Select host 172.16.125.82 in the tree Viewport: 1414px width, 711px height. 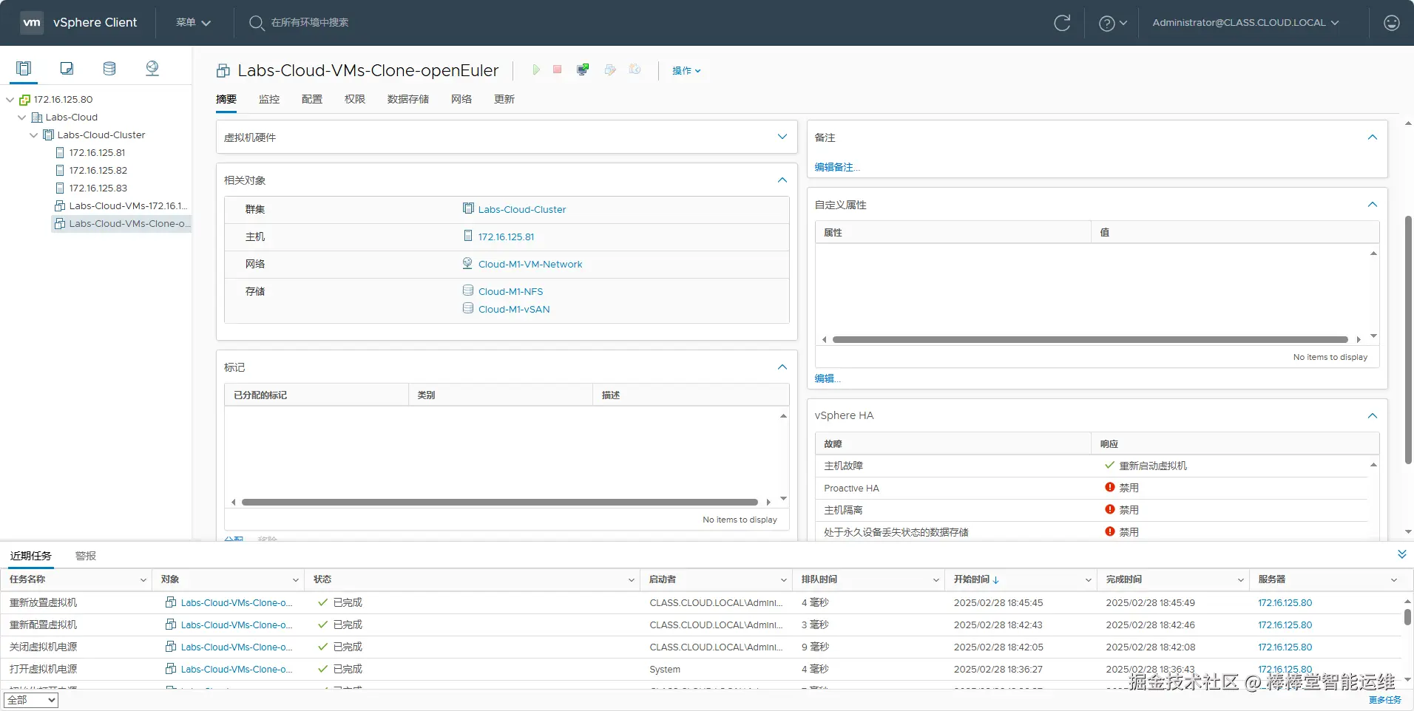[98, 171]
